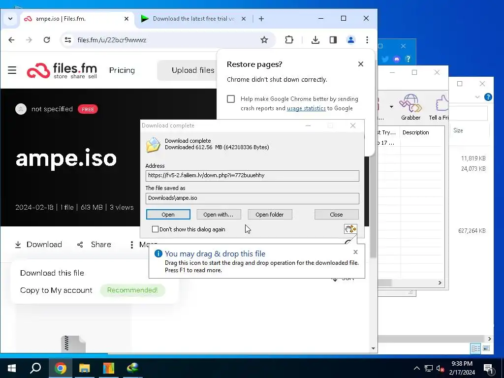
Task: Dismiss the Restore pages popup
Action: [x=361, y=64]
